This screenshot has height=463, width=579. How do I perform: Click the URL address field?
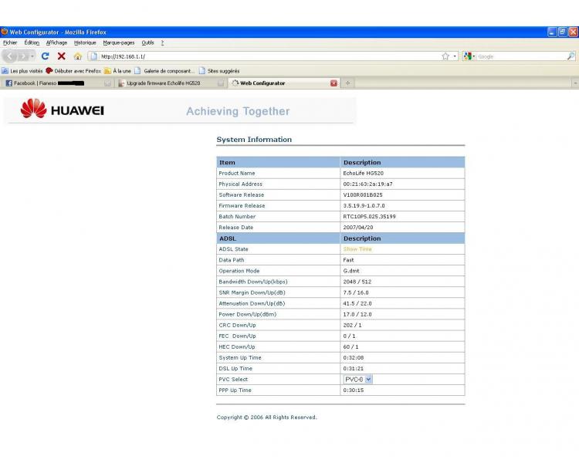pyautogui.click(x=262, y=56)
